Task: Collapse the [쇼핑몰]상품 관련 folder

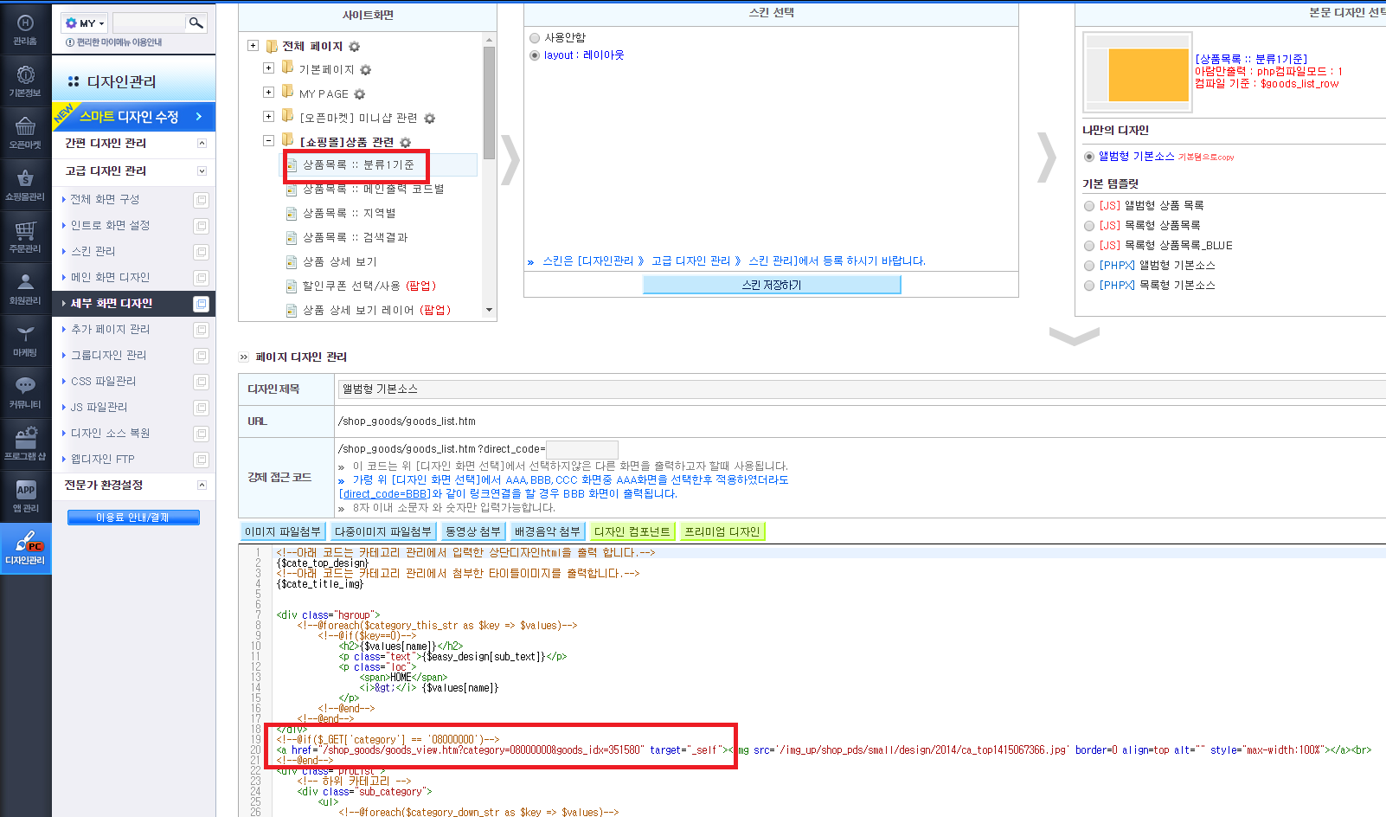Action: [268, 140]
